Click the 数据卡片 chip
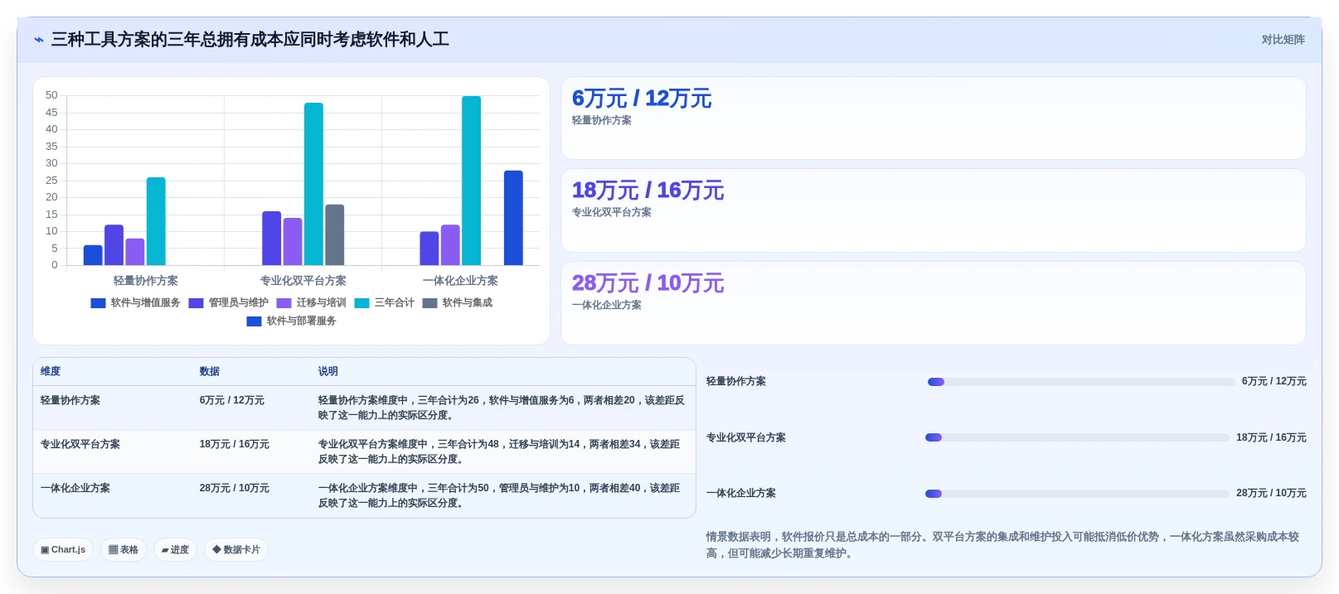Viewport: 1339px width, 594px height. 236,550
